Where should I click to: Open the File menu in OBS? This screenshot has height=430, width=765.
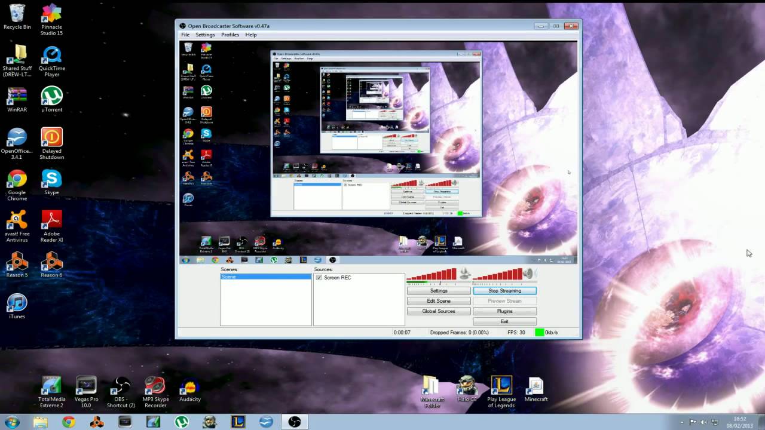[x=185, y=35]
